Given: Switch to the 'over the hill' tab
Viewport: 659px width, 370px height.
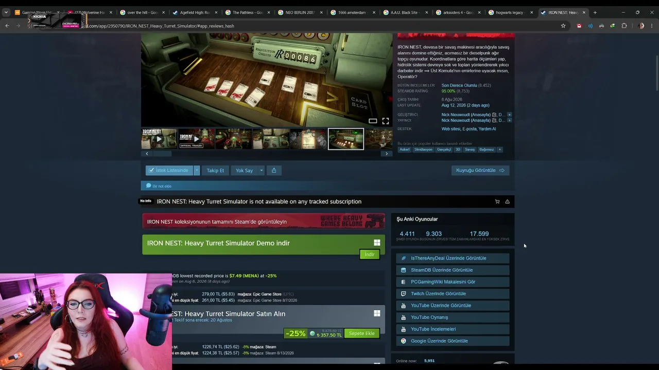Looking at the screenshot, I should (x=143, y=12).
